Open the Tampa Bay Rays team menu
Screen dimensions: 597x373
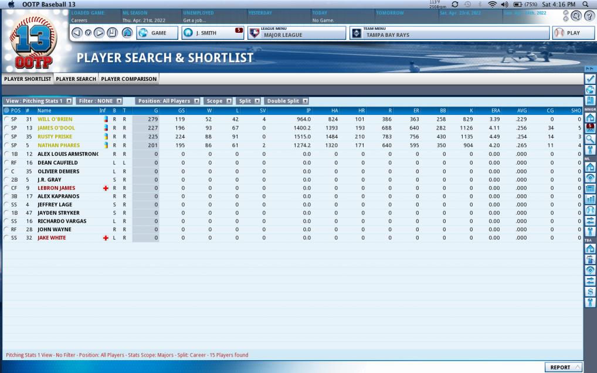(x=450, y=33)
